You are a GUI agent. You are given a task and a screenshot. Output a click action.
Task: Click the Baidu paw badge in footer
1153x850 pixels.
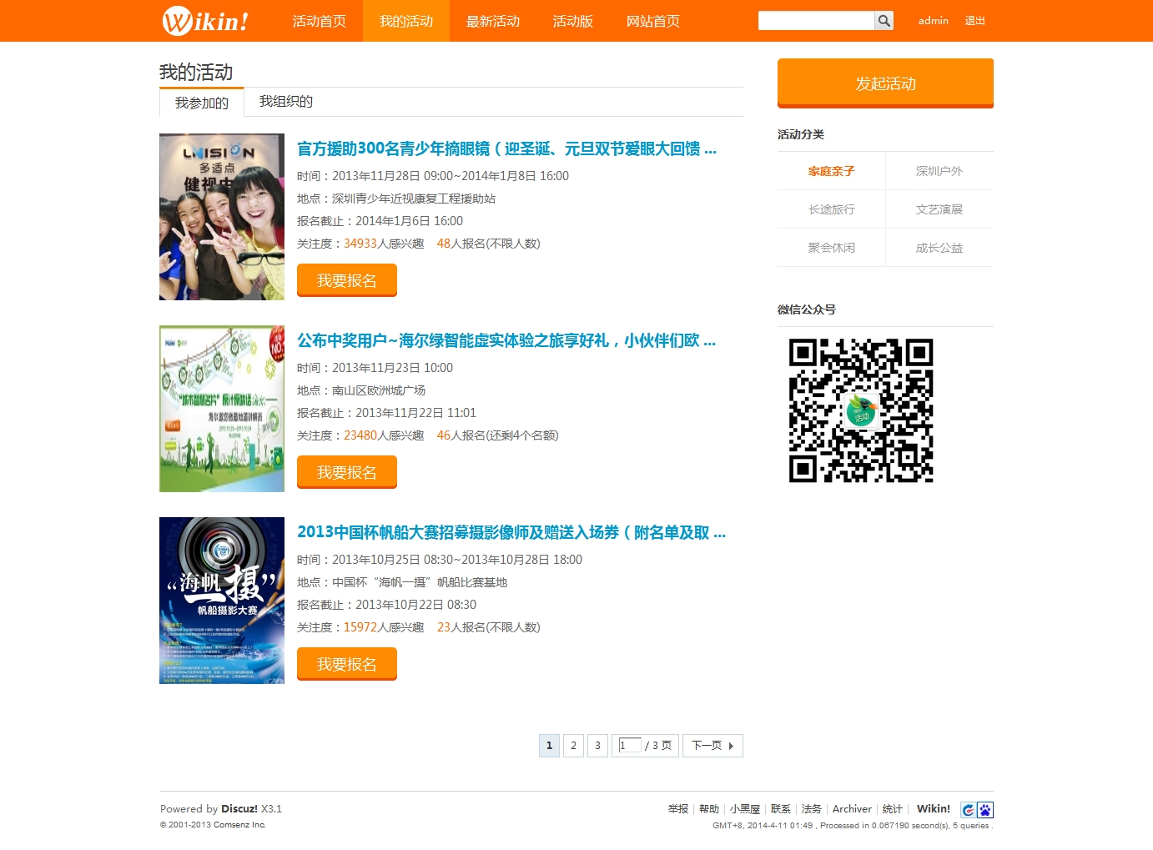(x=985, y=808)
